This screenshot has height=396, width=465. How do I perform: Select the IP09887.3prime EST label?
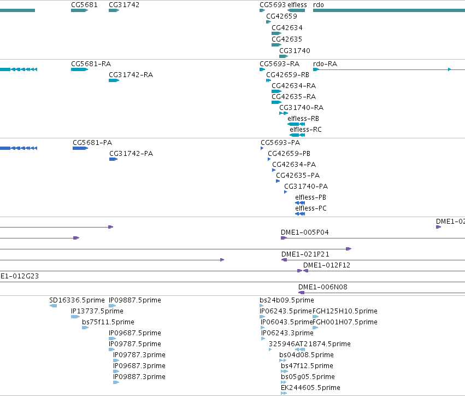coord(139,377)
